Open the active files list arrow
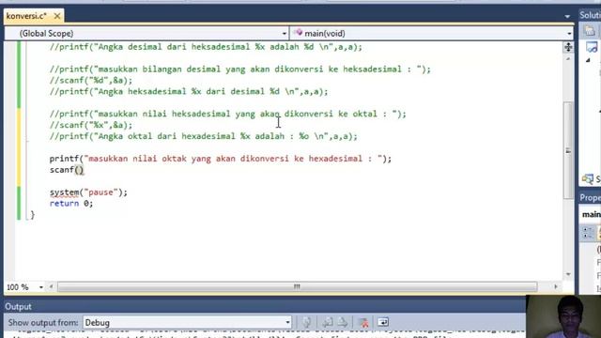This screenshot has height=338, width=601. click(567, 17)
